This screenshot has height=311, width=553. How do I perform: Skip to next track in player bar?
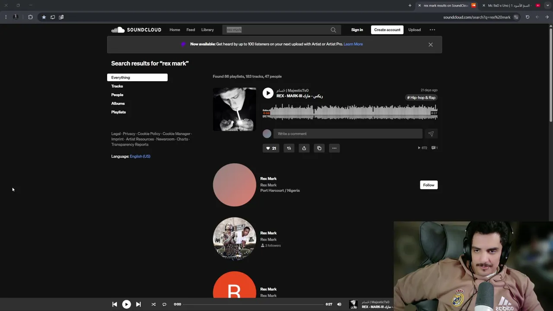point(138,305)
